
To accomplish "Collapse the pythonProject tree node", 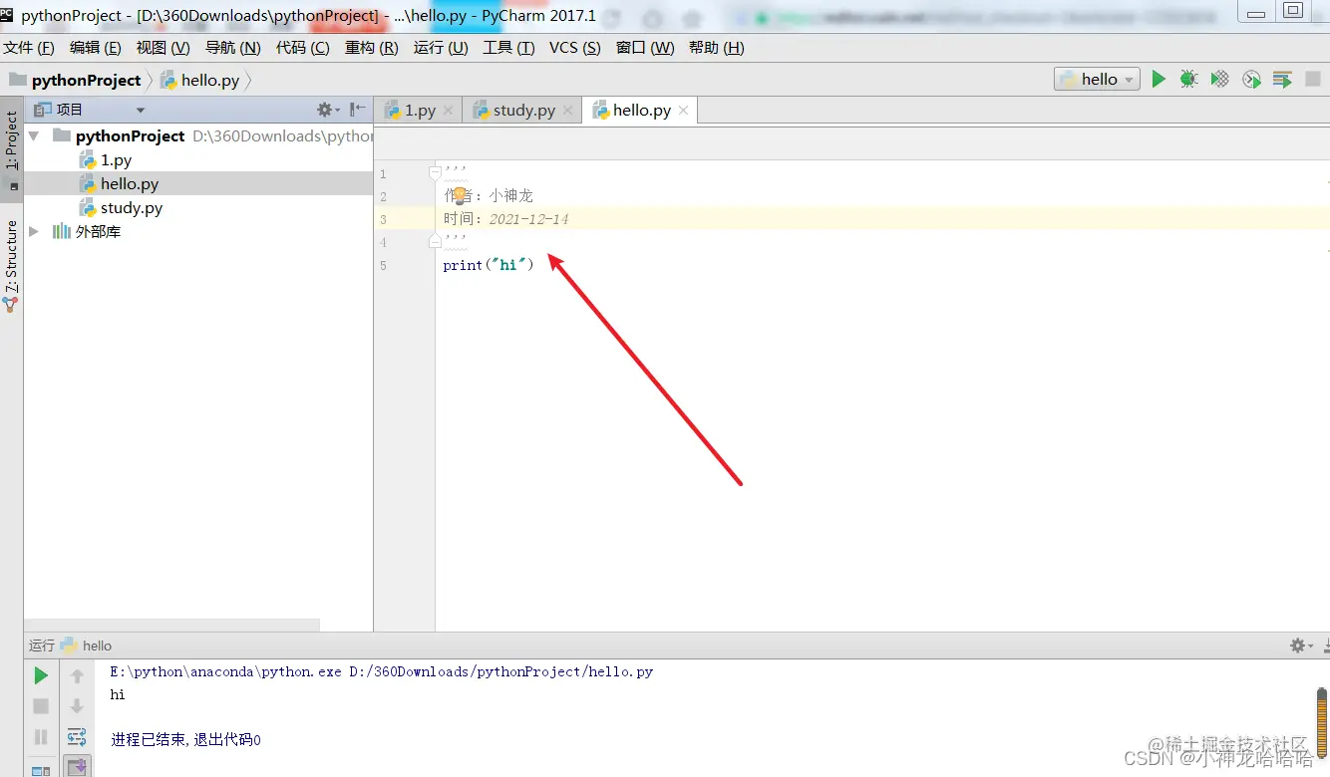I will pos(34,135).
